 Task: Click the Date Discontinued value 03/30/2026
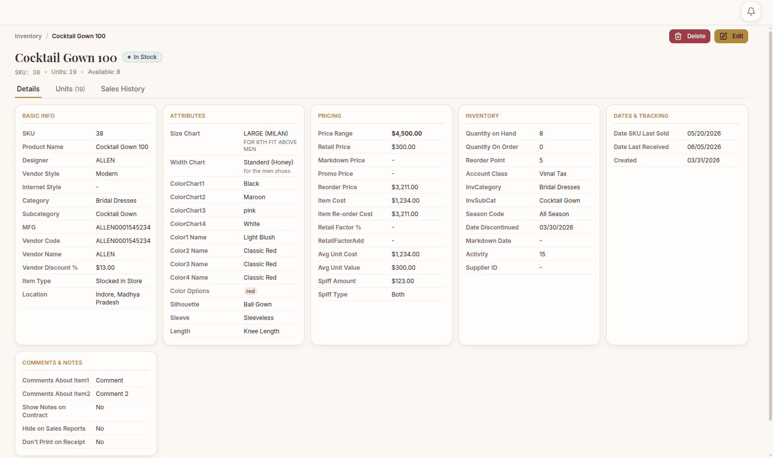tap(556, 228)
